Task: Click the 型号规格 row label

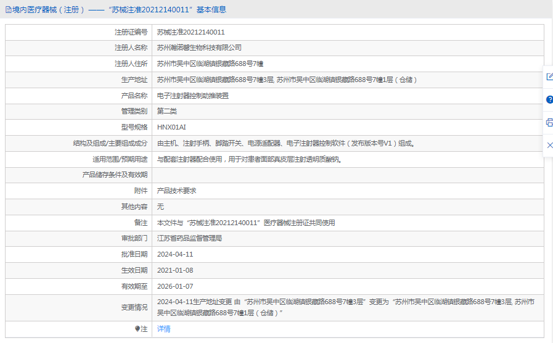Action: 134,127
